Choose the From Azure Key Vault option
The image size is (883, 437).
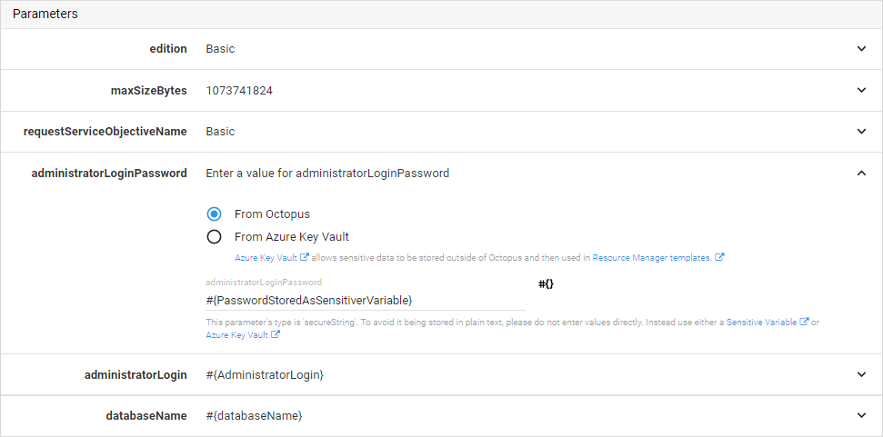214,237
